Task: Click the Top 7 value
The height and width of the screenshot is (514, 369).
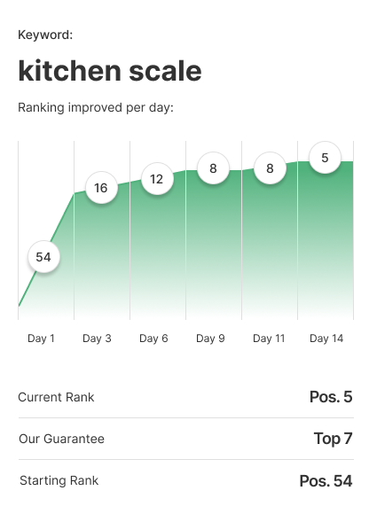Action: (x=333, y=439)
